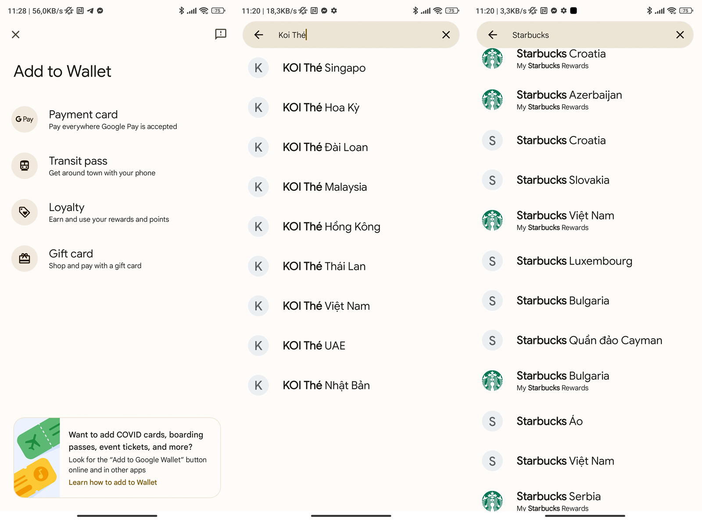The image size is (702, 520).
Task: Select Starbucks Croatia without rewards subtitle
Action: tap(585, 140)
